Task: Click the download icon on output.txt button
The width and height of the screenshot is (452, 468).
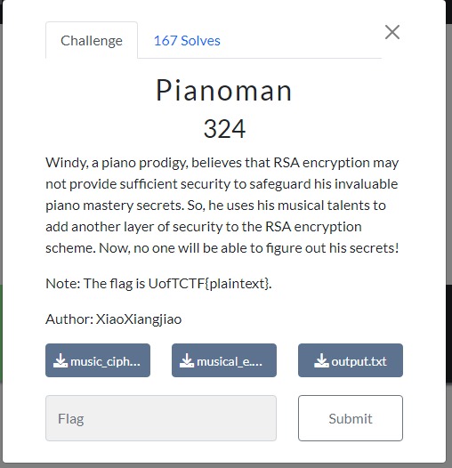Action: pyautogui.click(x=321, y=361)
